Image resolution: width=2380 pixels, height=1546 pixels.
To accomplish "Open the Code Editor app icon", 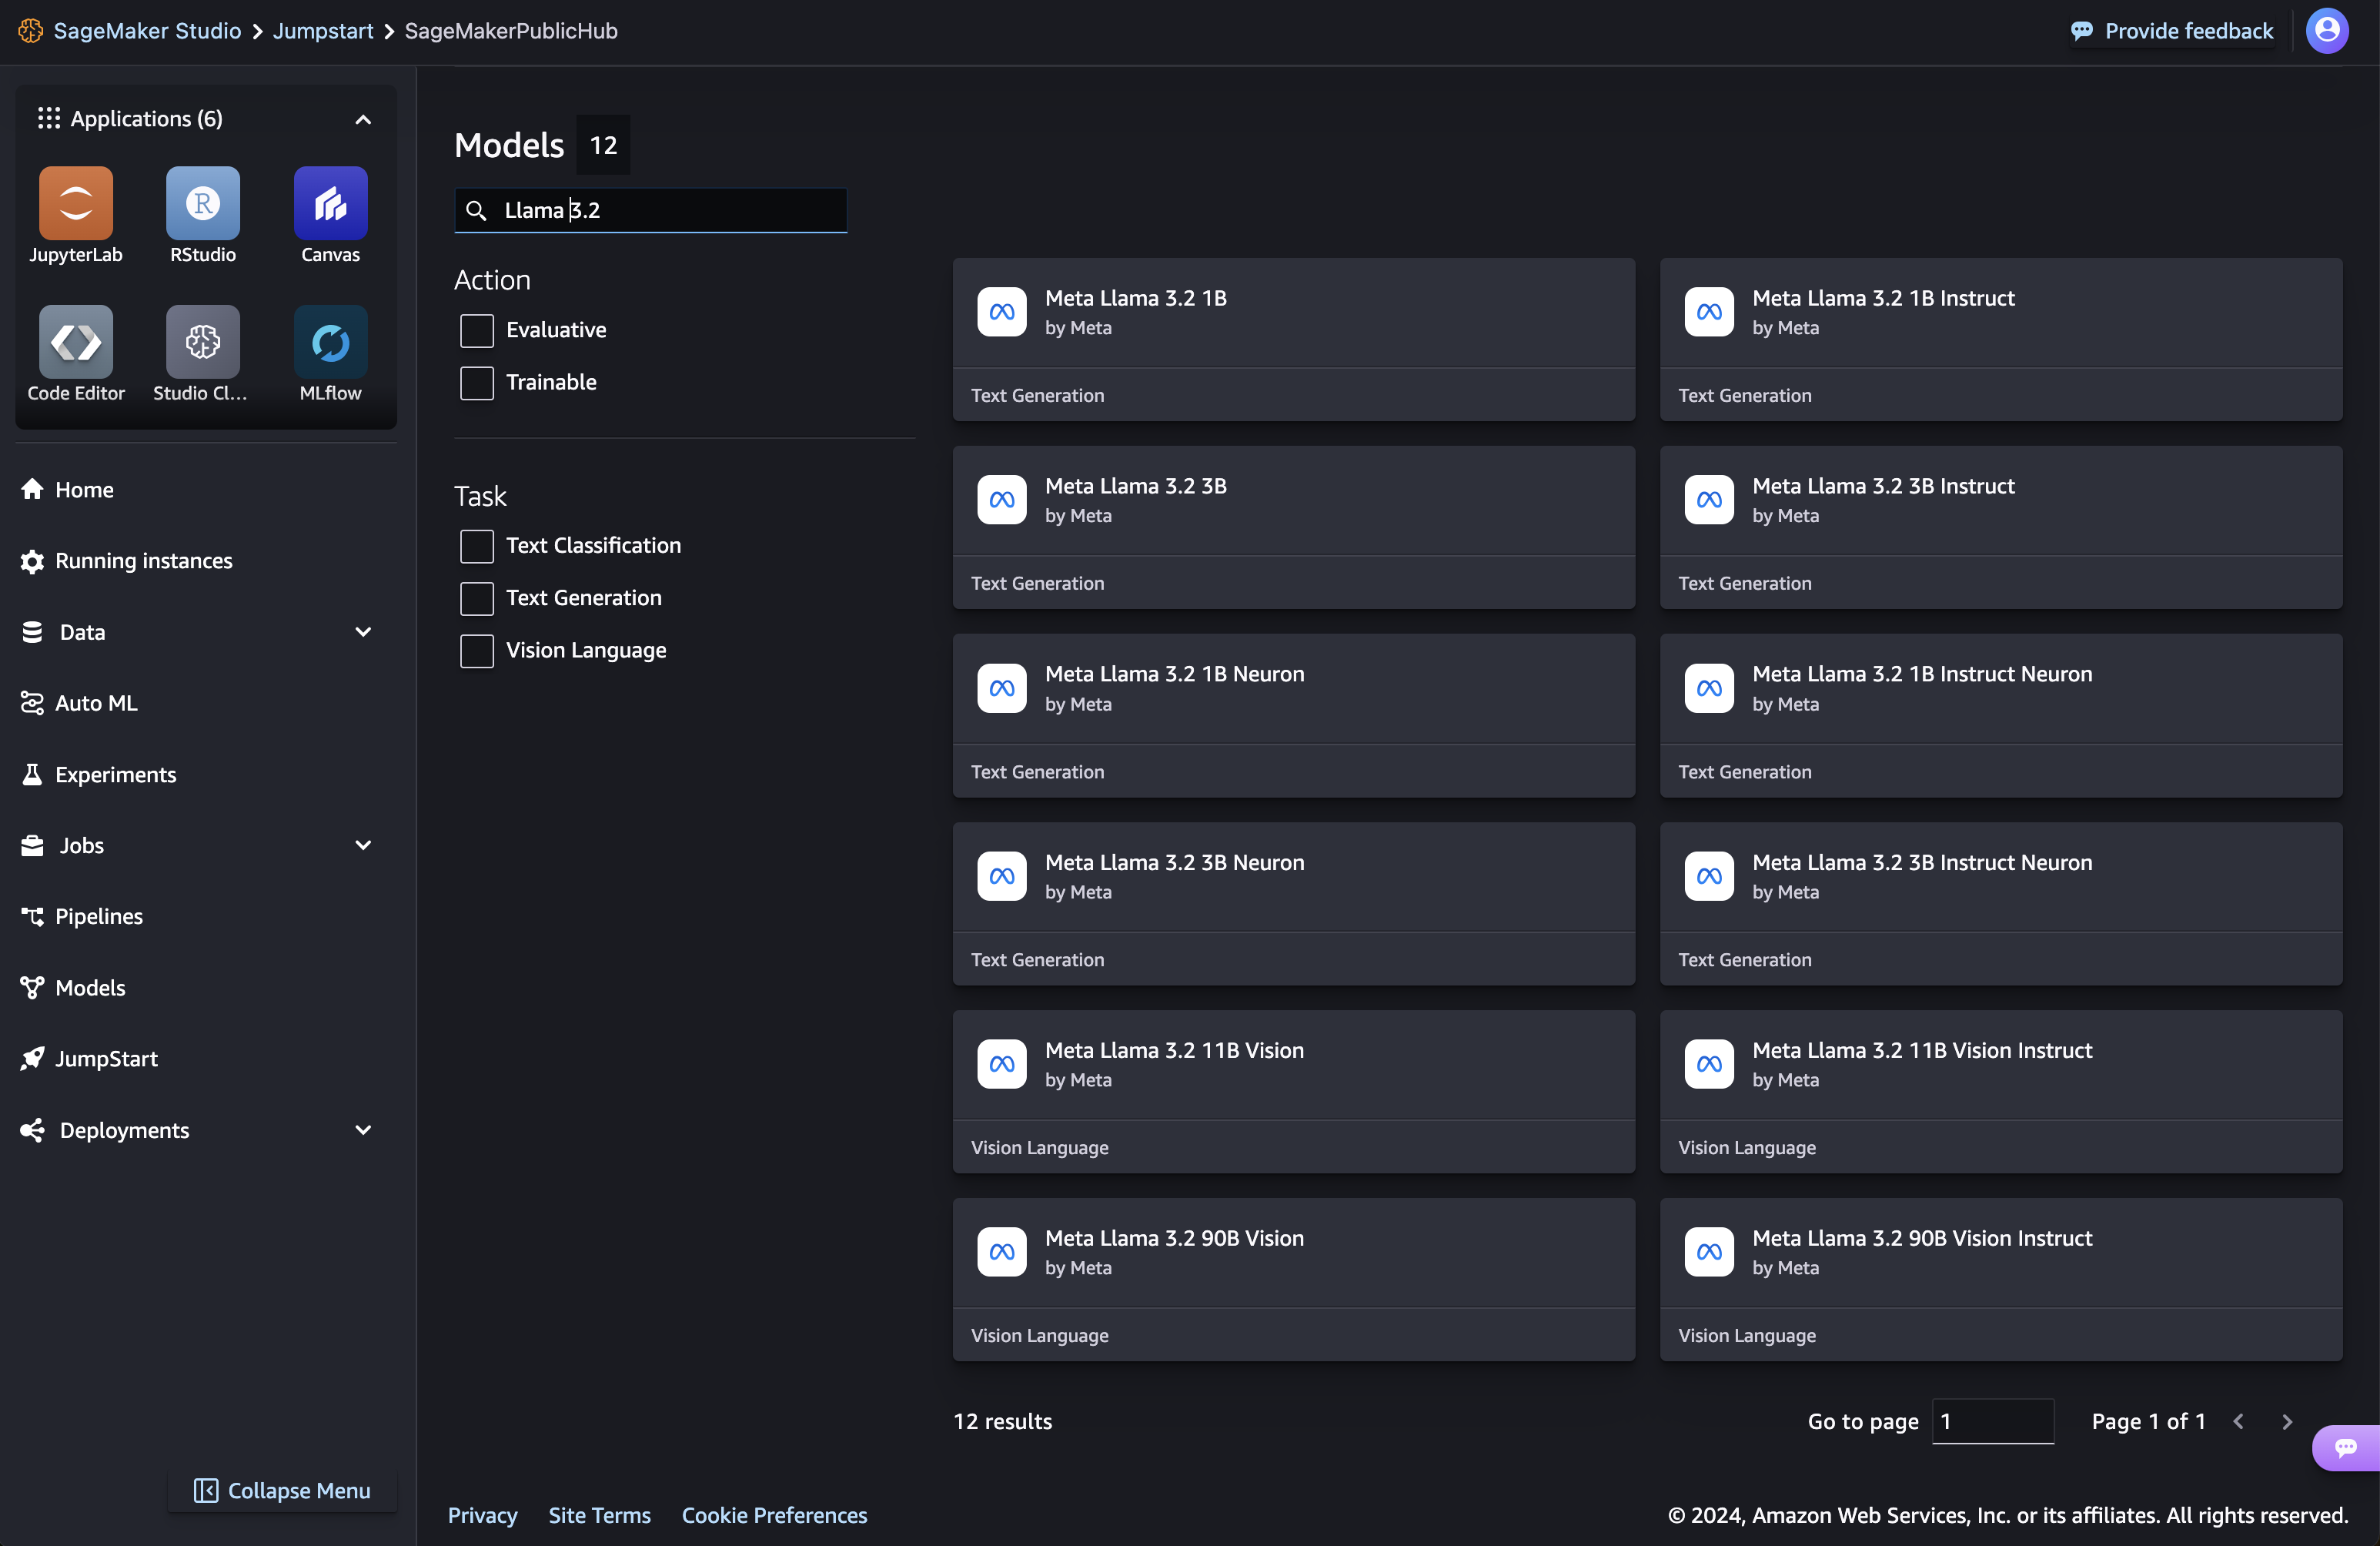I will [x=76, y=342].
